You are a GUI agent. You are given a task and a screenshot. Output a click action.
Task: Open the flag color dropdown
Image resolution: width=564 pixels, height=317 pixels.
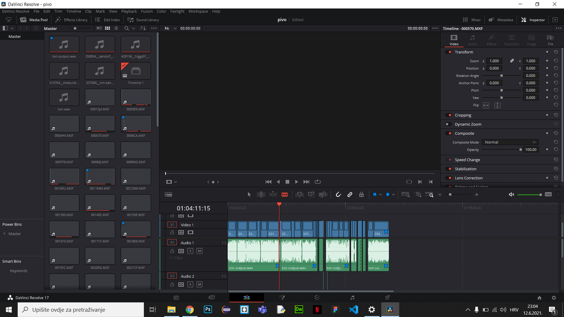pyautogui.click(x=380, y=195)
